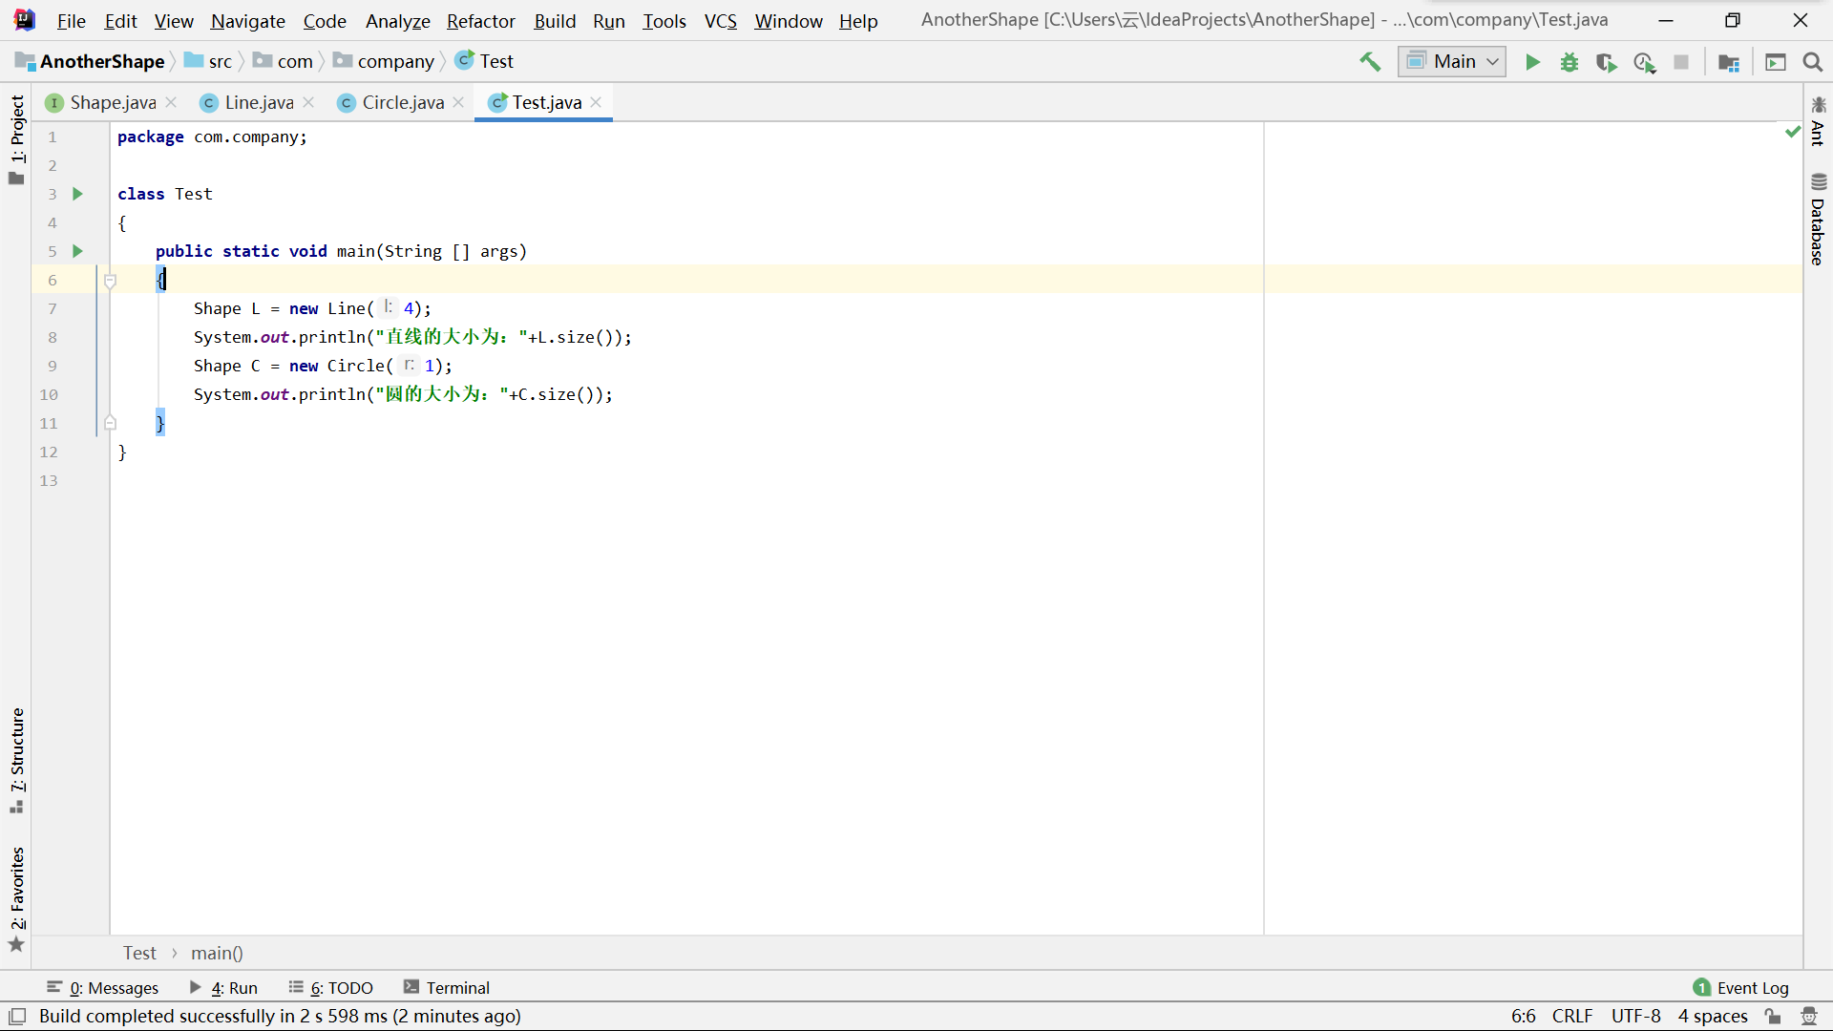Open the Build menu
1833x1031 pixels.
555,21
